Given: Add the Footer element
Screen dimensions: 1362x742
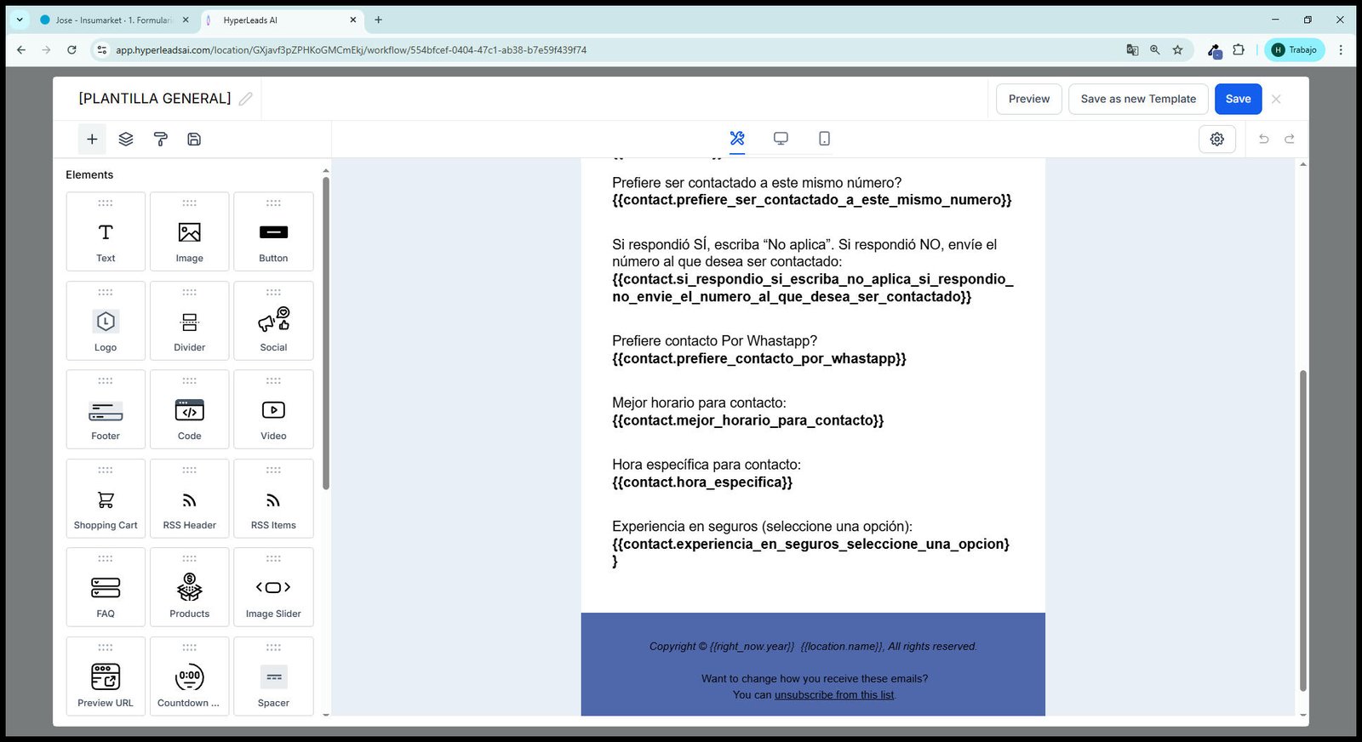Looking at the screenshot, I should pyautogui.click(x=106, y=409).
